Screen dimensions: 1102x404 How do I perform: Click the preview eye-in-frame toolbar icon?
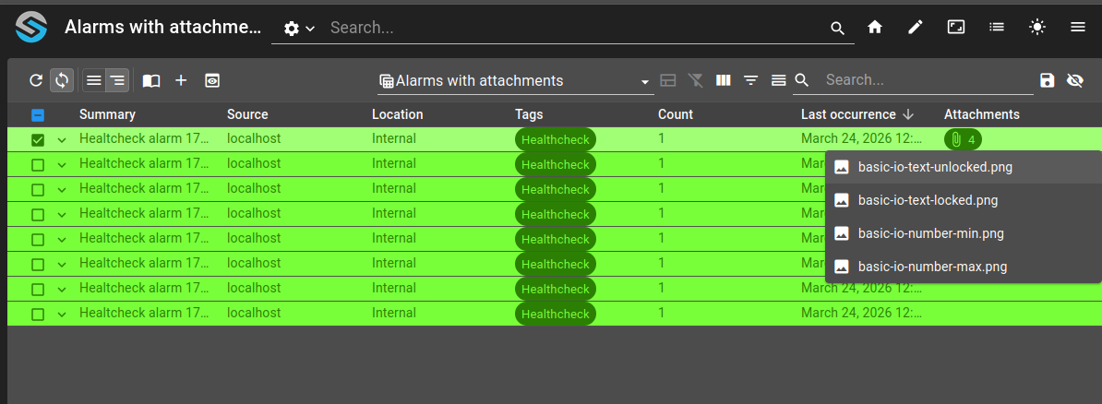point(212,81)
